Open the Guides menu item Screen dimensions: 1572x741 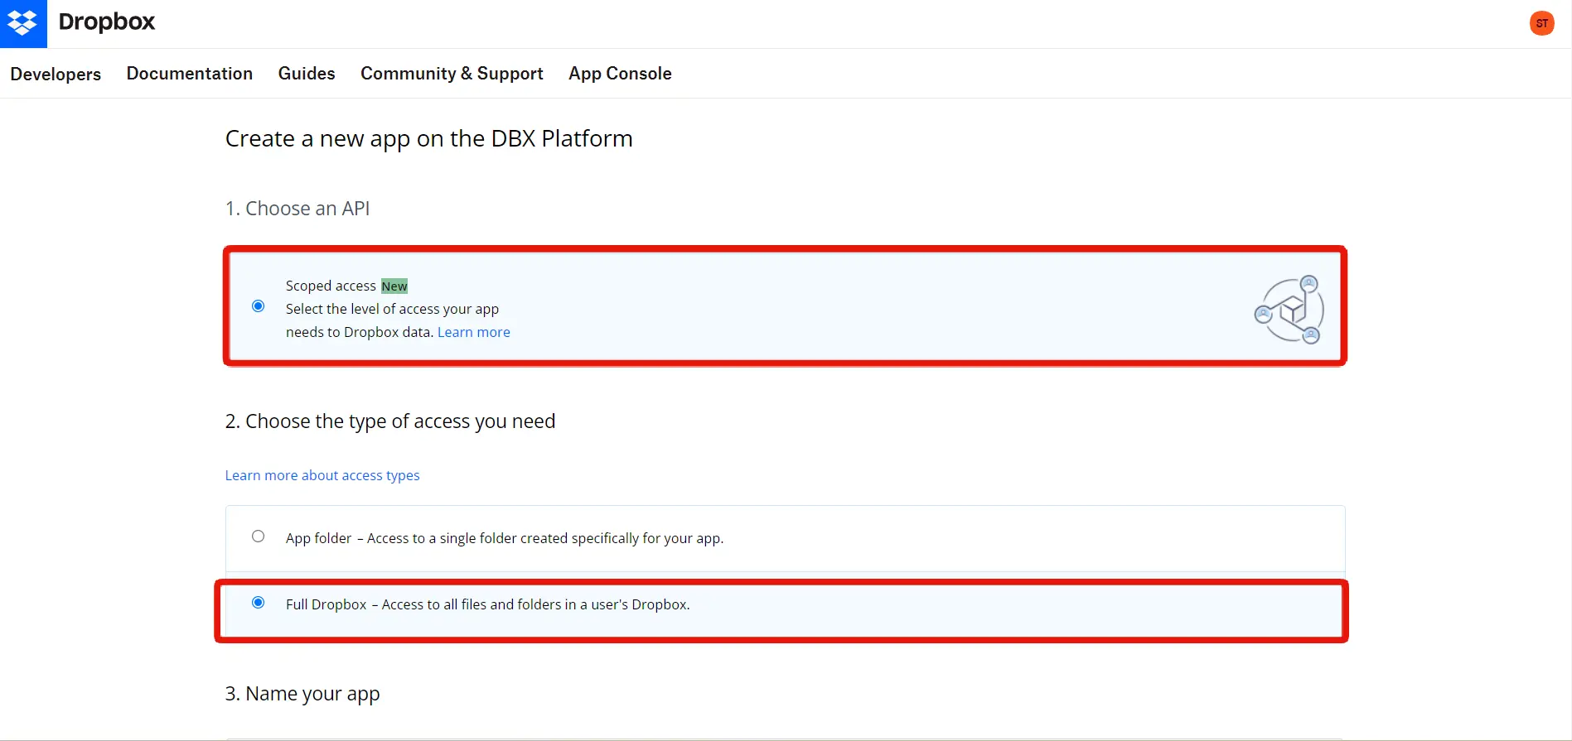(x=307, y=73)
